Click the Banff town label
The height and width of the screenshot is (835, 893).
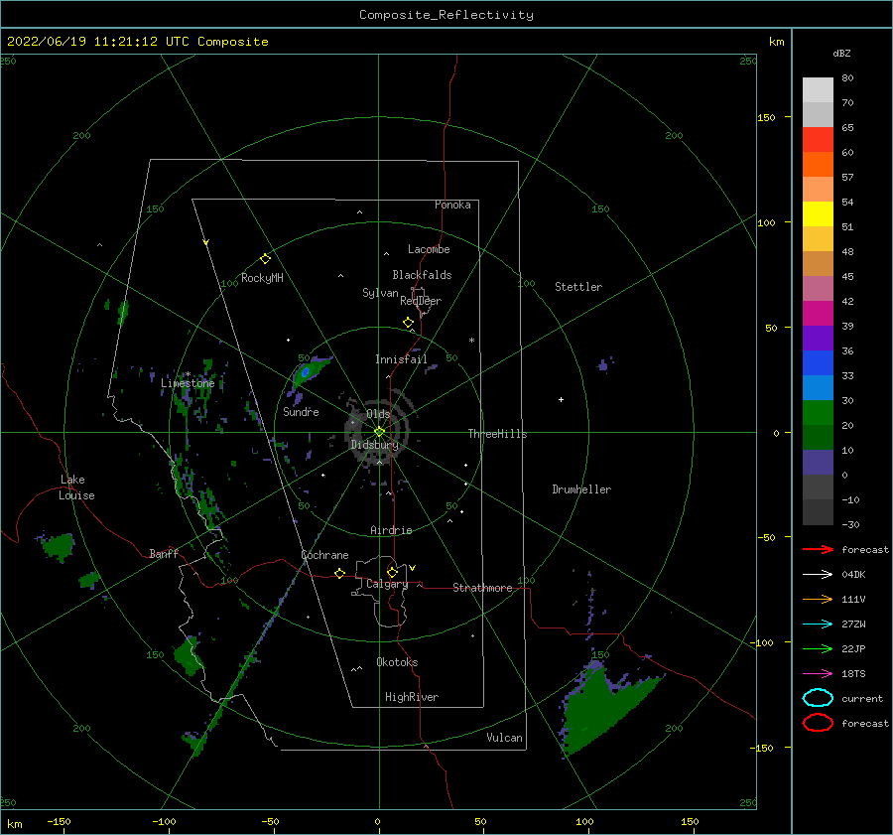point(164,554)
